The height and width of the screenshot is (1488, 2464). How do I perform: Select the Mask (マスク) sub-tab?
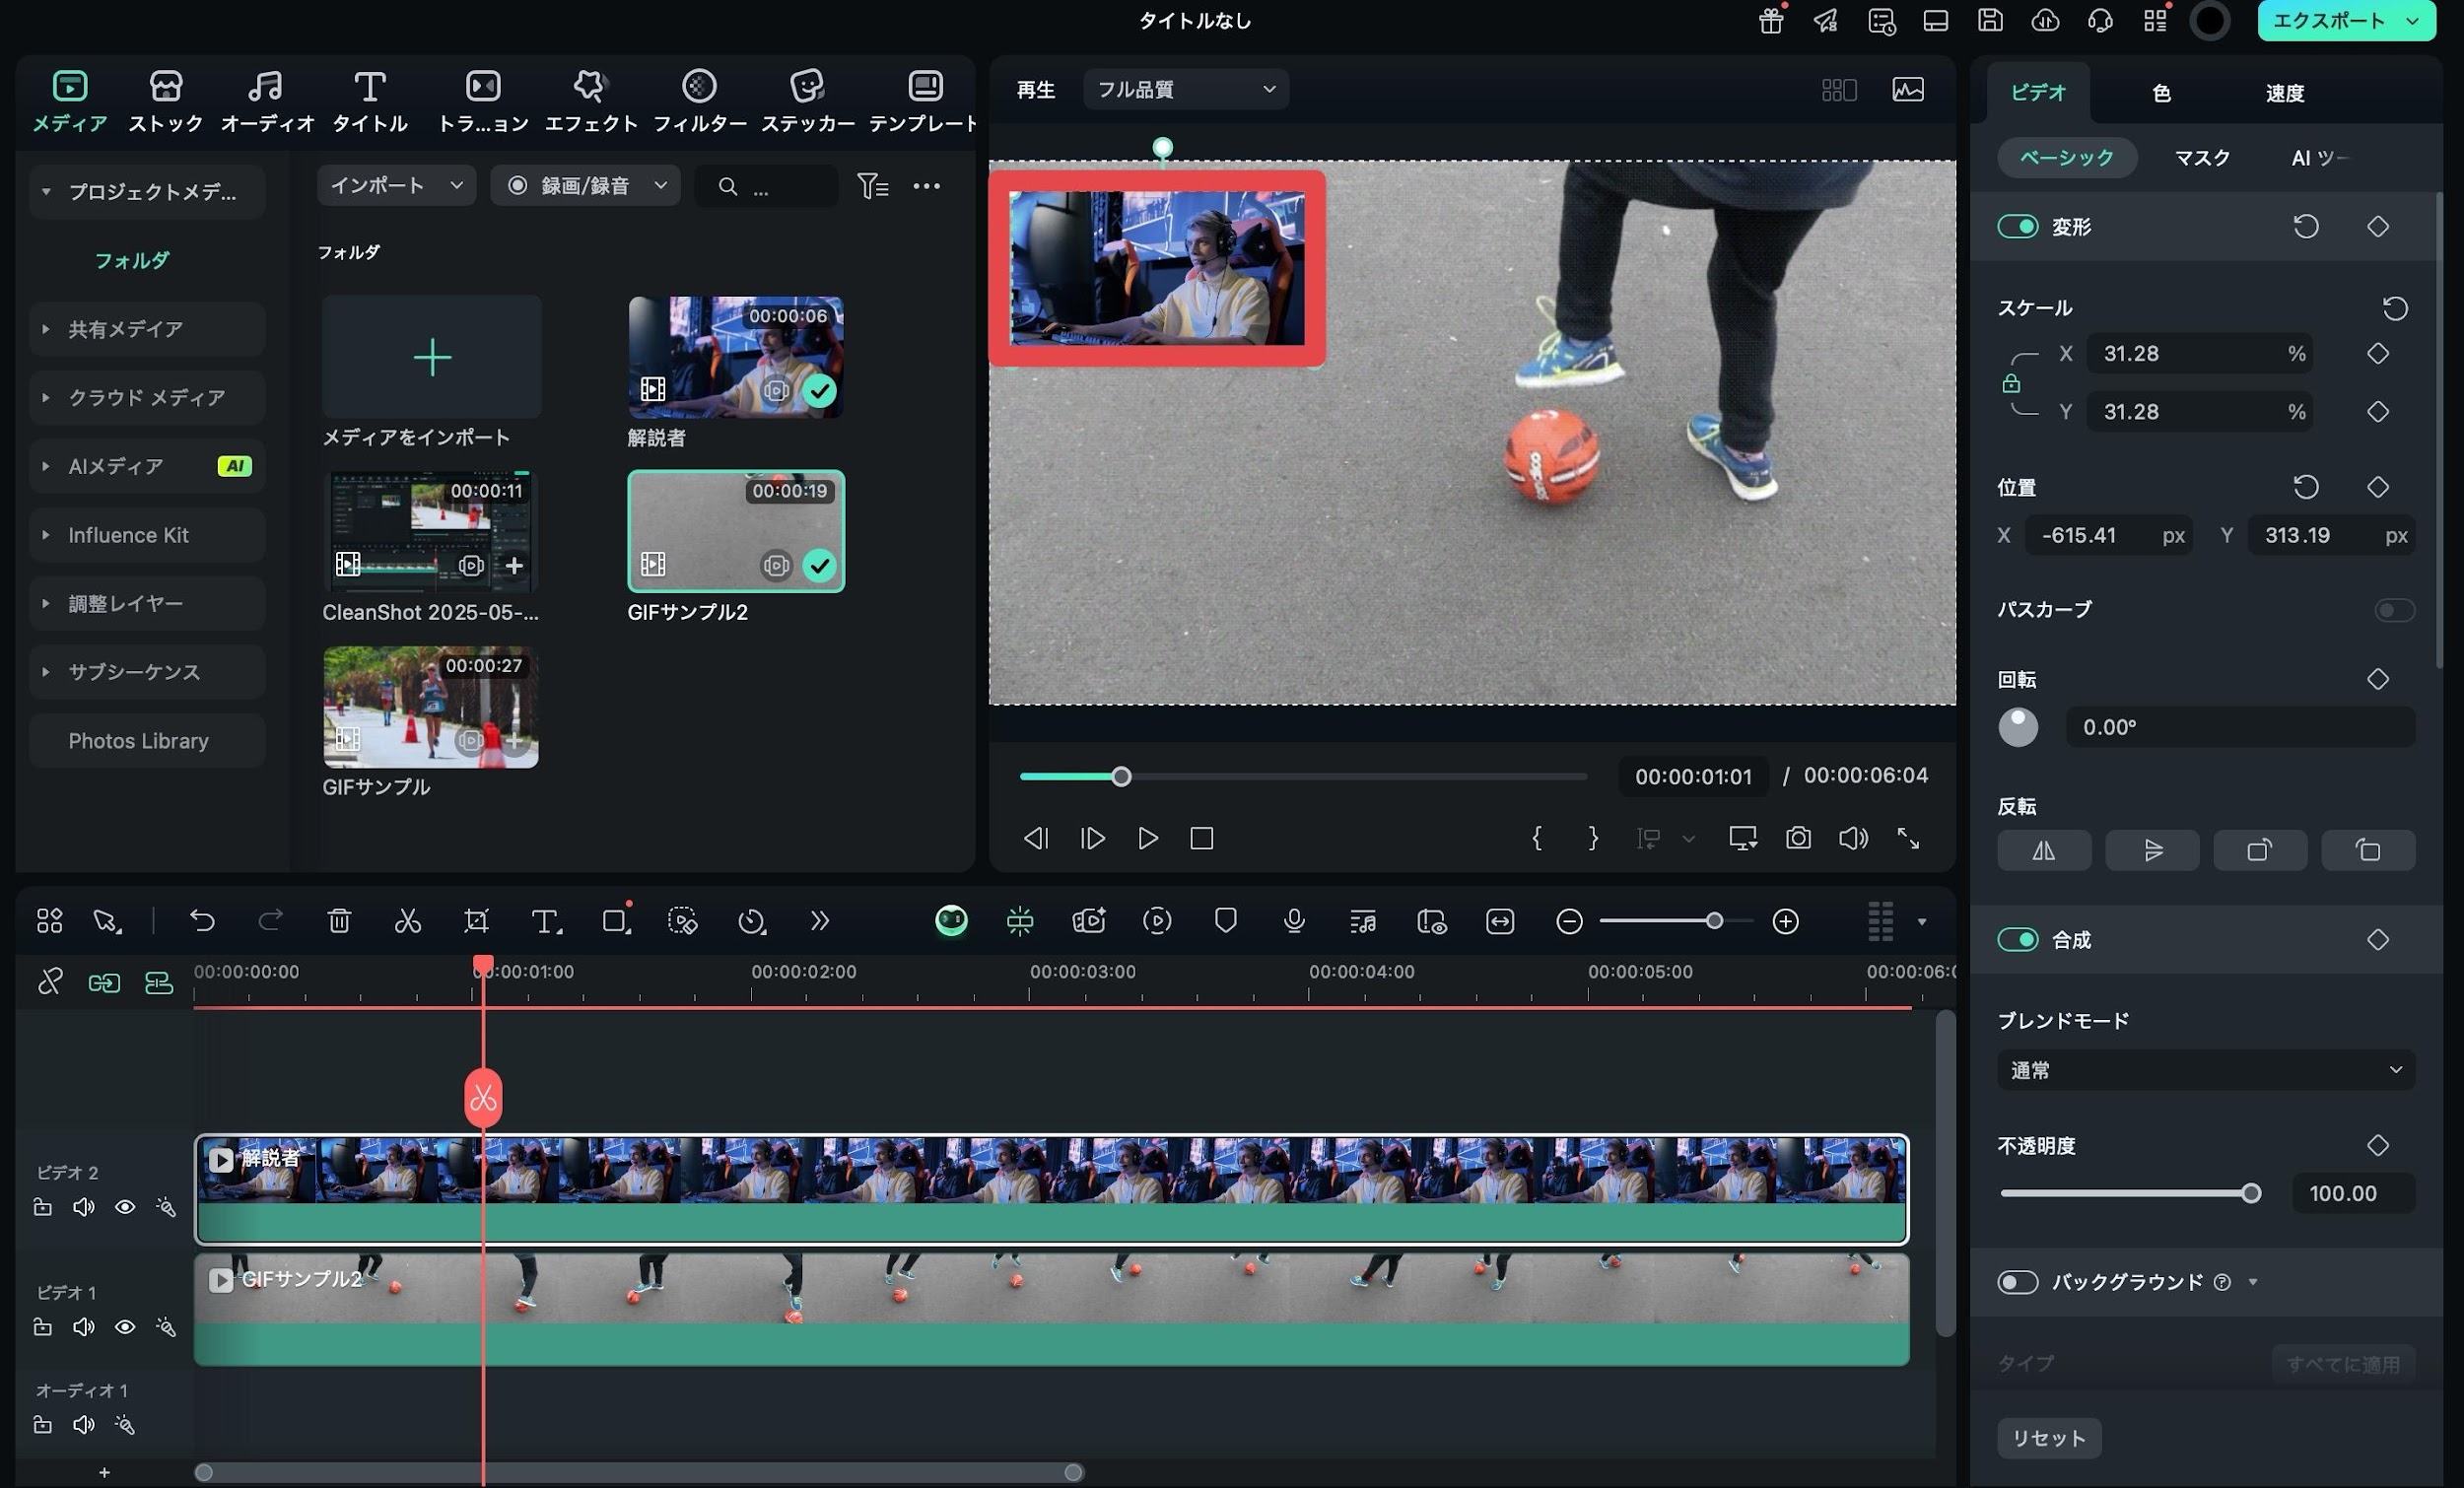click(2202, 158)
